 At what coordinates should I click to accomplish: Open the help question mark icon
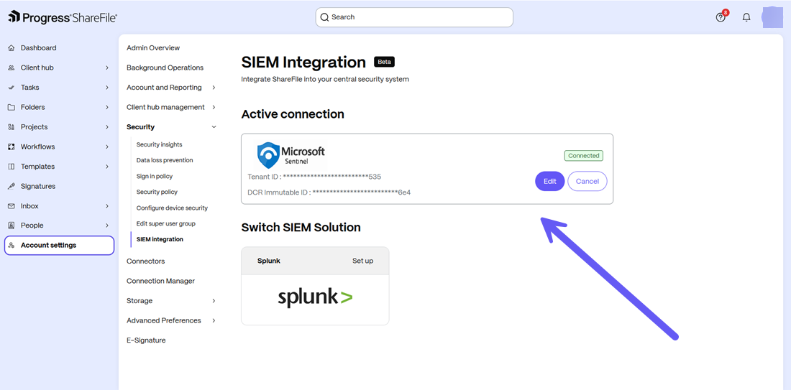(721, 17)
